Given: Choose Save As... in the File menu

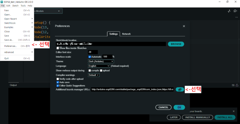Looking at the screenshot, I should tap(17, 40).
